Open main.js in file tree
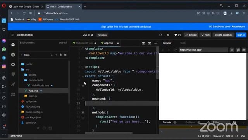The image size is (248, 140). (x=33, y=96)
